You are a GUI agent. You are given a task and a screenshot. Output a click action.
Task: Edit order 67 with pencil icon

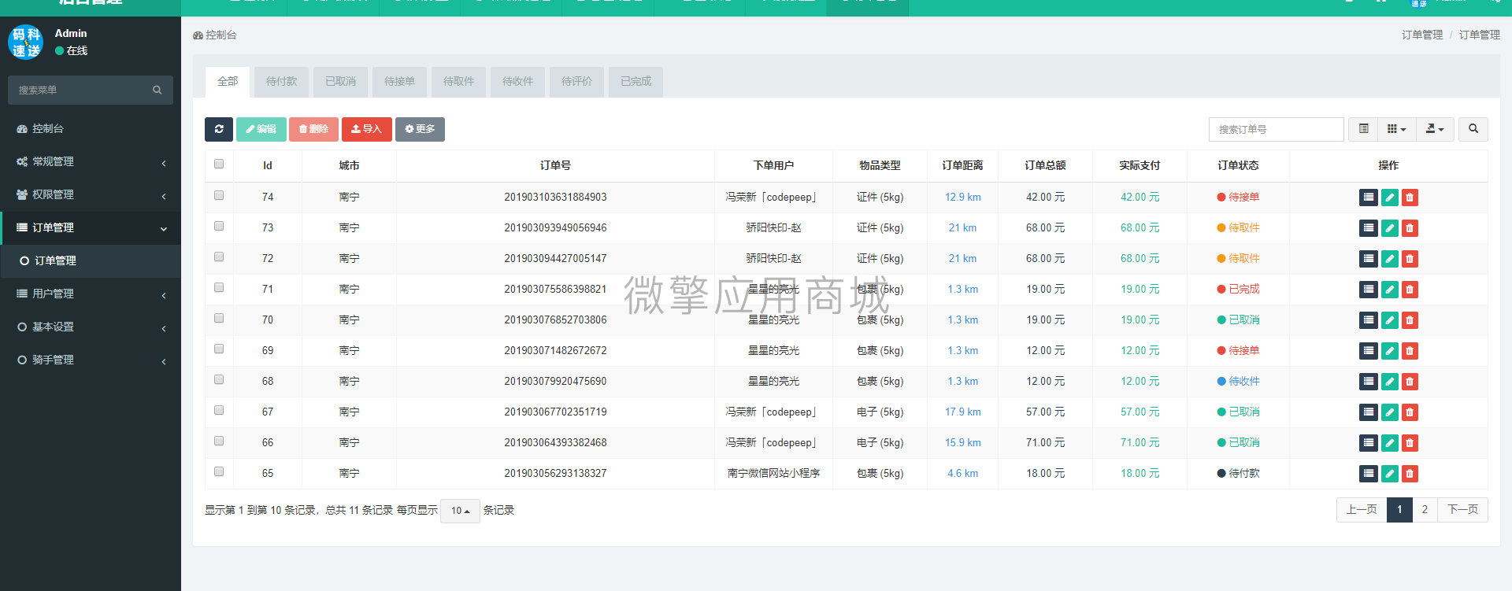(1390, 412)
